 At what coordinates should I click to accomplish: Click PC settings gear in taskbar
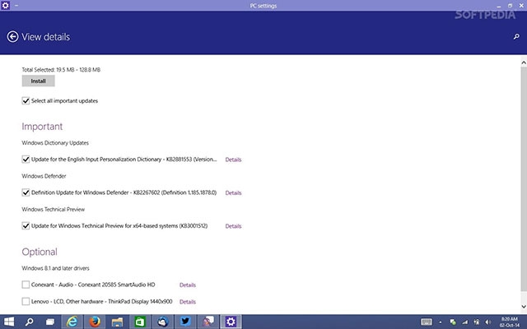point(231,321)
